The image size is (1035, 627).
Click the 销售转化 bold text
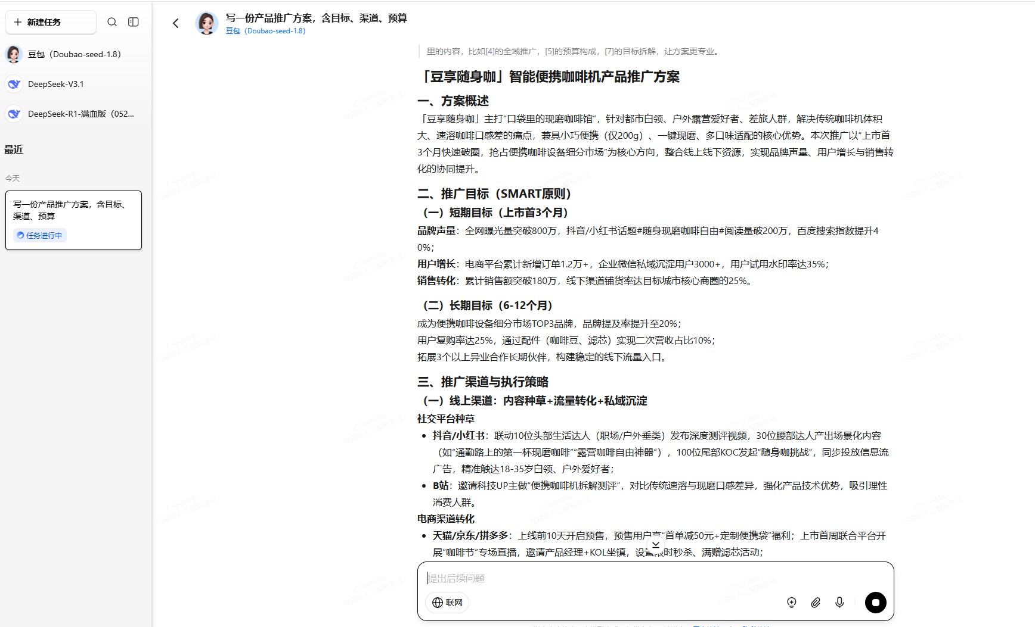click(x=436, y=280)
